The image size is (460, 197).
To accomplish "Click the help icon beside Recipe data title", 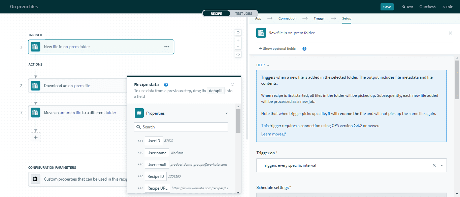I will point(166,84).
